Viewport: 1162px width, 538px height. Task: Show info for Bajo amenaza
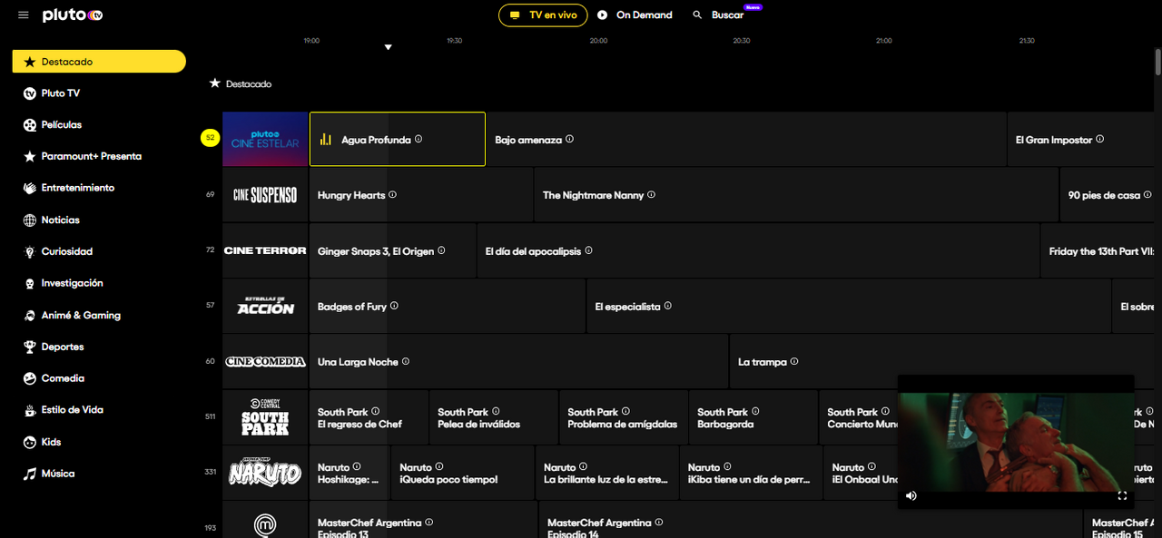[x=570, y=140]
